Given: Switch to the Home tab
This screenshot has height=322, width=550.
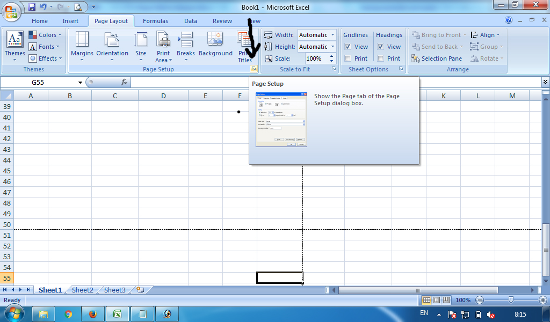Looking at the screenshot, I should tap(40, 21).
